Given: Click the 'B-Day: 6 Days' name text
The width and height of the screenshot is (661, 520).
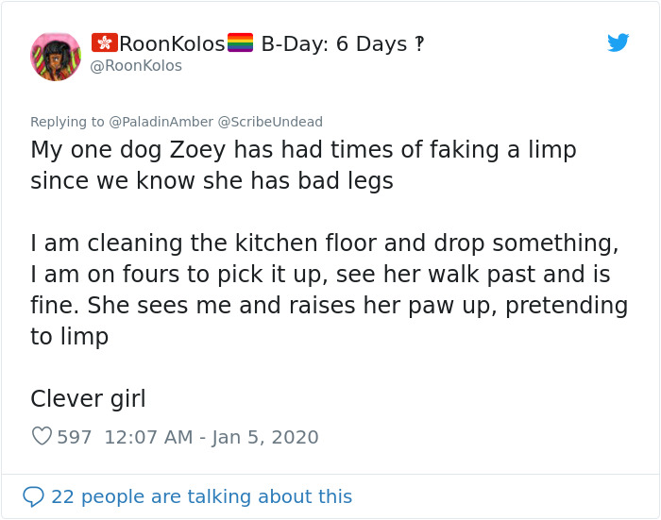Looking at the screenshot, I should 333,44.
